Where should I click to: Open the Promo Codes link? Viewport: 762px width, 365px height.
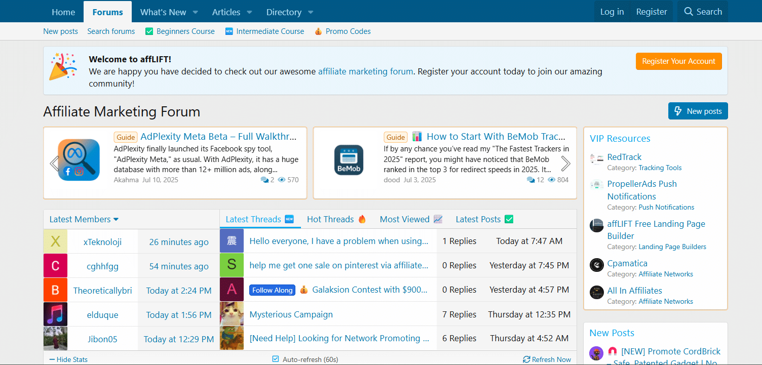pyautogui.click(x=342, y=31)
